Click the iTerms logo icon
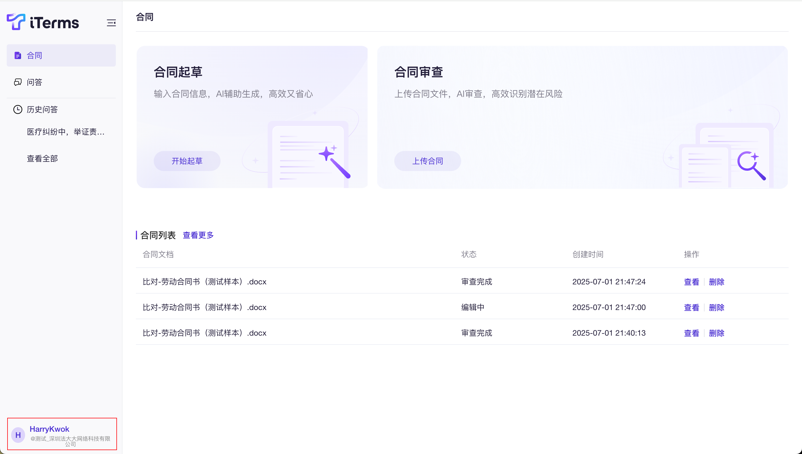The width and height of the screenshot is (802, 454). [x=16, y=22]
